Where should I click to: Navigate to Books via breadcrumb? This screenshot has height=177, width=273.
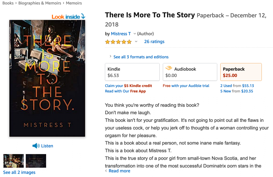click(8, 3)
